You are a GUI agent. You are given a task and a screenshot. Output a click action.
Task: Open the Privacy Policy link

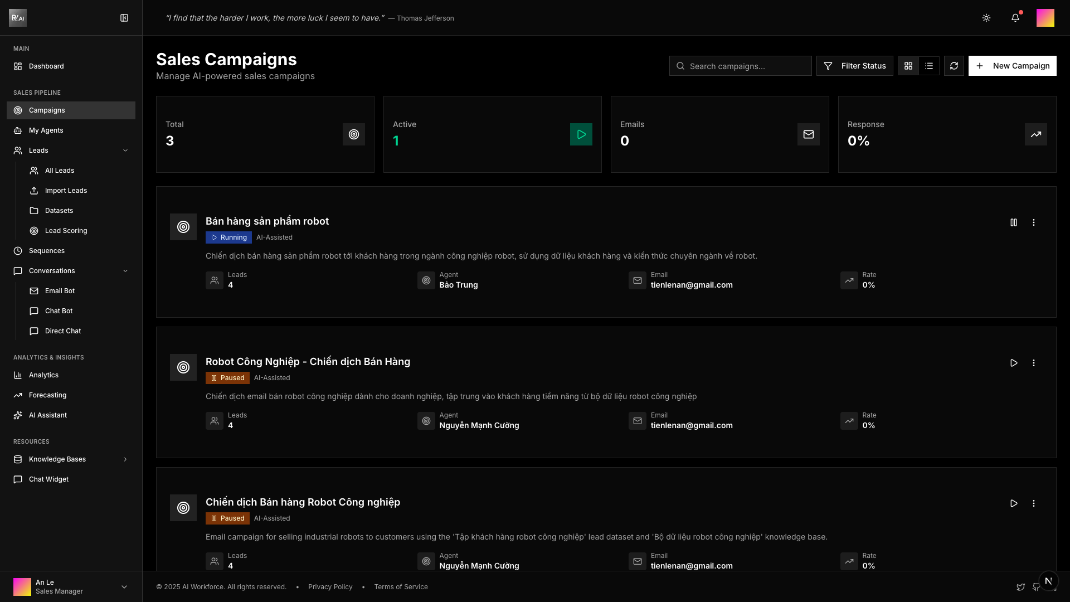pos(330,587)
